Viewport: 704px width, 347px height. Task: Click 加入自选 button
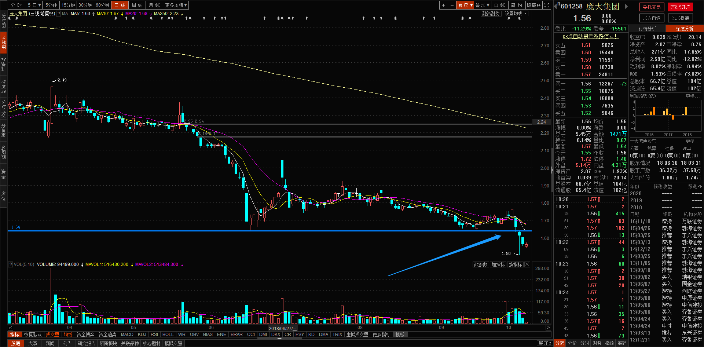pyautogui.click(x=652, y=18)
